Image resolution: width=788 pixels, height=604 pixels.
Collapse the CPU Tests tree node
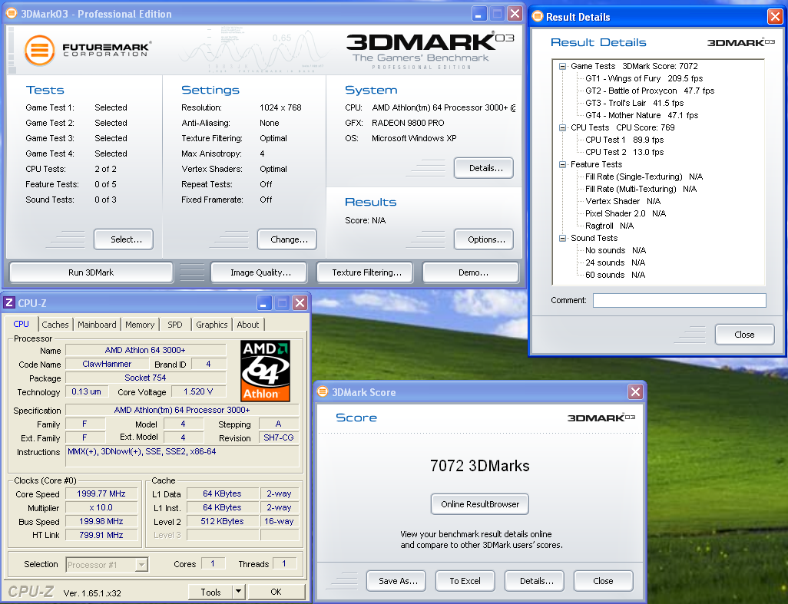tap(562, 127)
